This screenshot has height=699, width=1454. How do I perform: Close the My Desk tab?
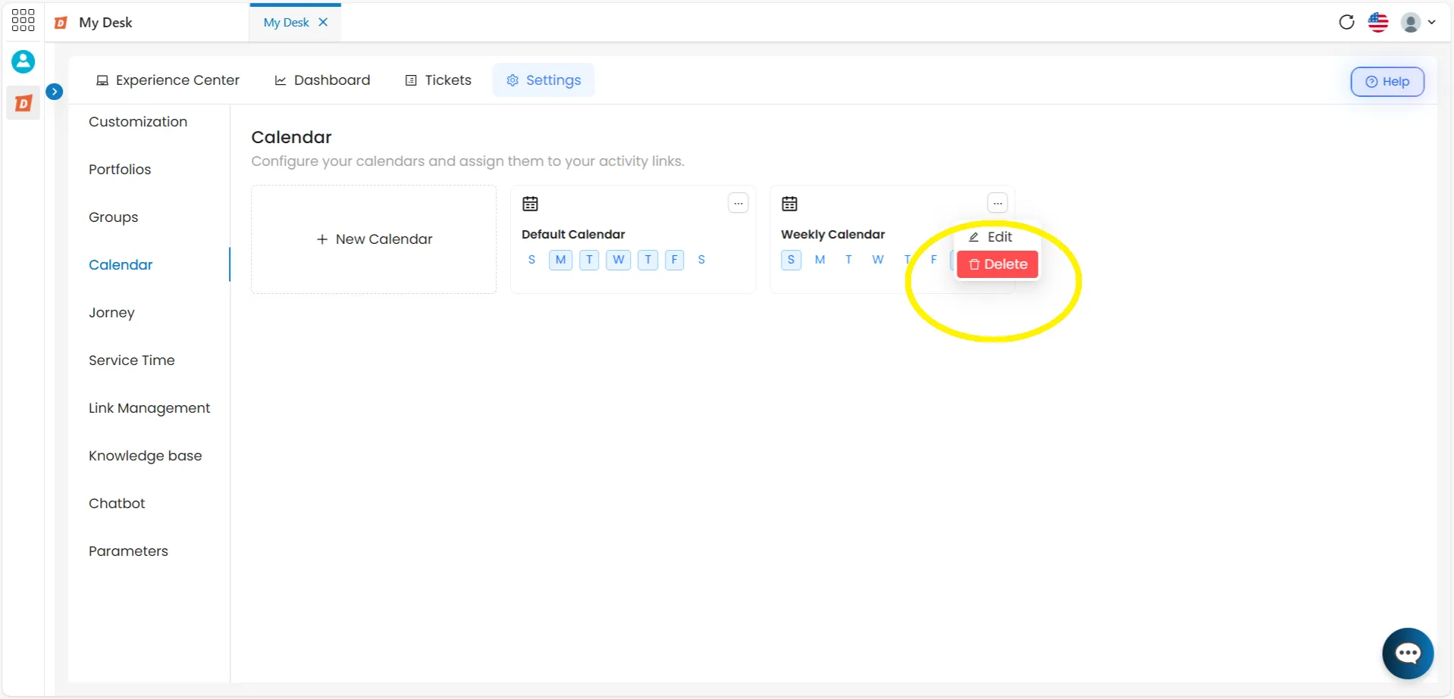pyautogui.click(x=323, y=22)
